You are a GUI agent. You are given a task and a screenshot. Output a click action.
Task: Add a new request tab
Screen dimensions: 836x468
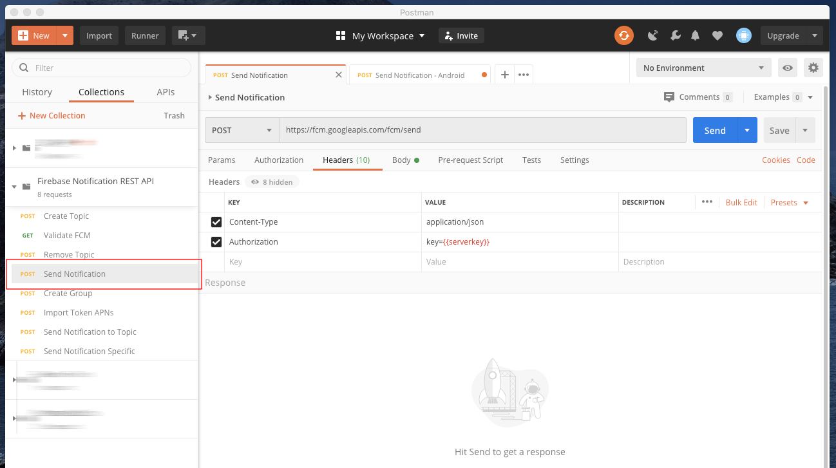click(505, 75)
